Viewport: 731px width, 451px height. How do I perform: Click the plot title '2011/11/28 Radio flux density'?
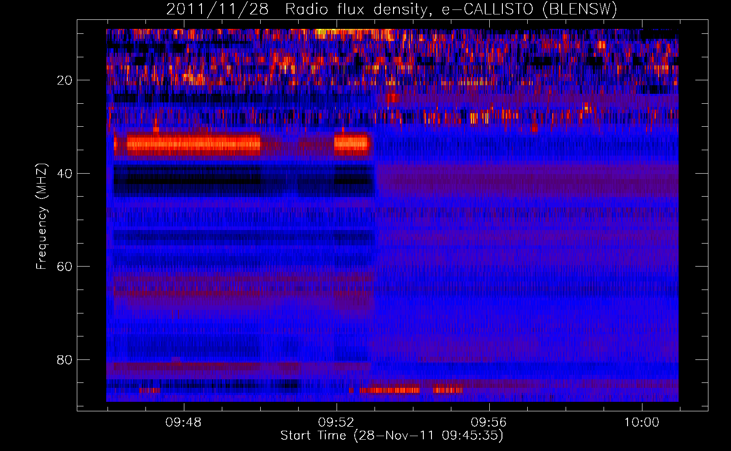coord(296,9)
